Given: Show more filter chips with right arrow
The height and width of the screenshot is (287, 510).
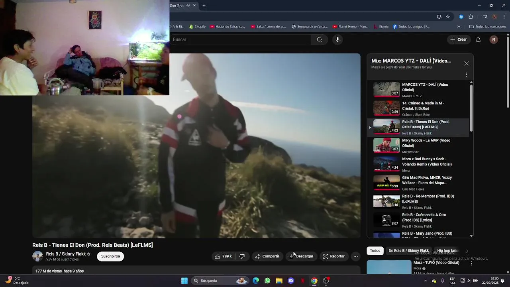Looking at the screenshot, I should pos(467,251).
